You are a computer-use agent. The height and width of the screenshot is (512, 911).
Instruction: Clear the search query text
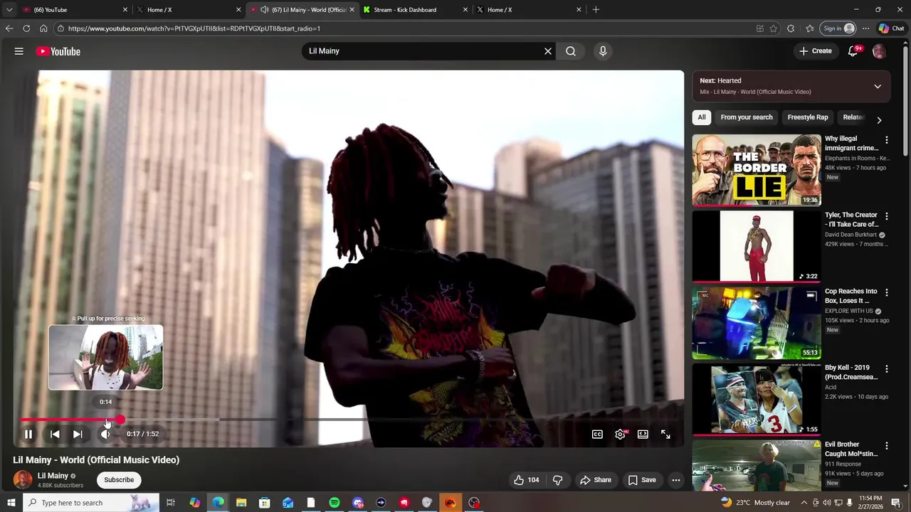[548, 51]
